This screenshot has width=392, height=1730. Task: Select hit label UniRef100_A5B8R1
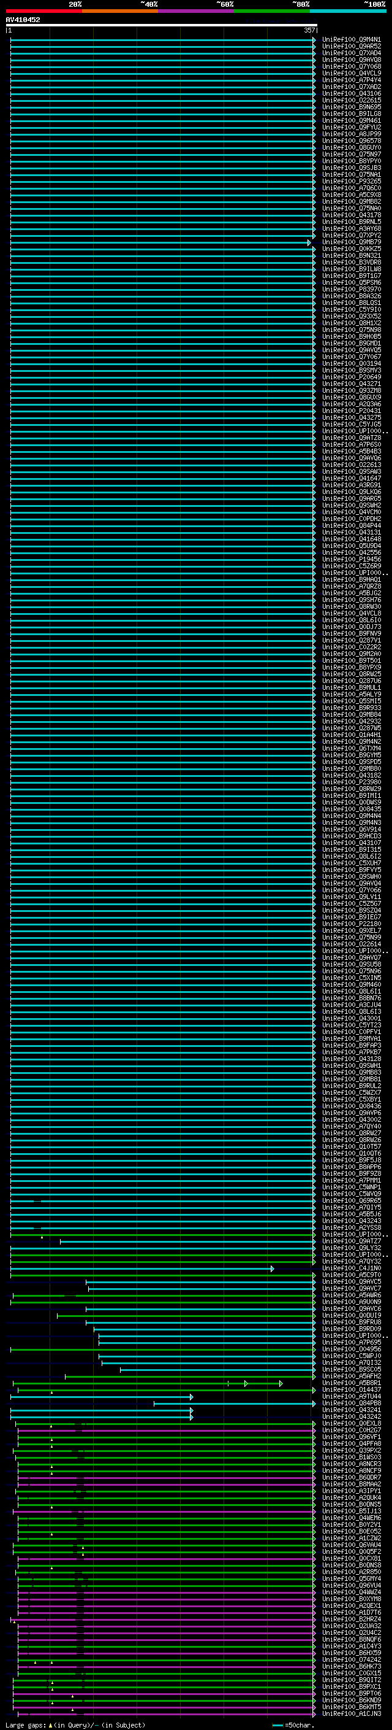[x=352, y=1383]
